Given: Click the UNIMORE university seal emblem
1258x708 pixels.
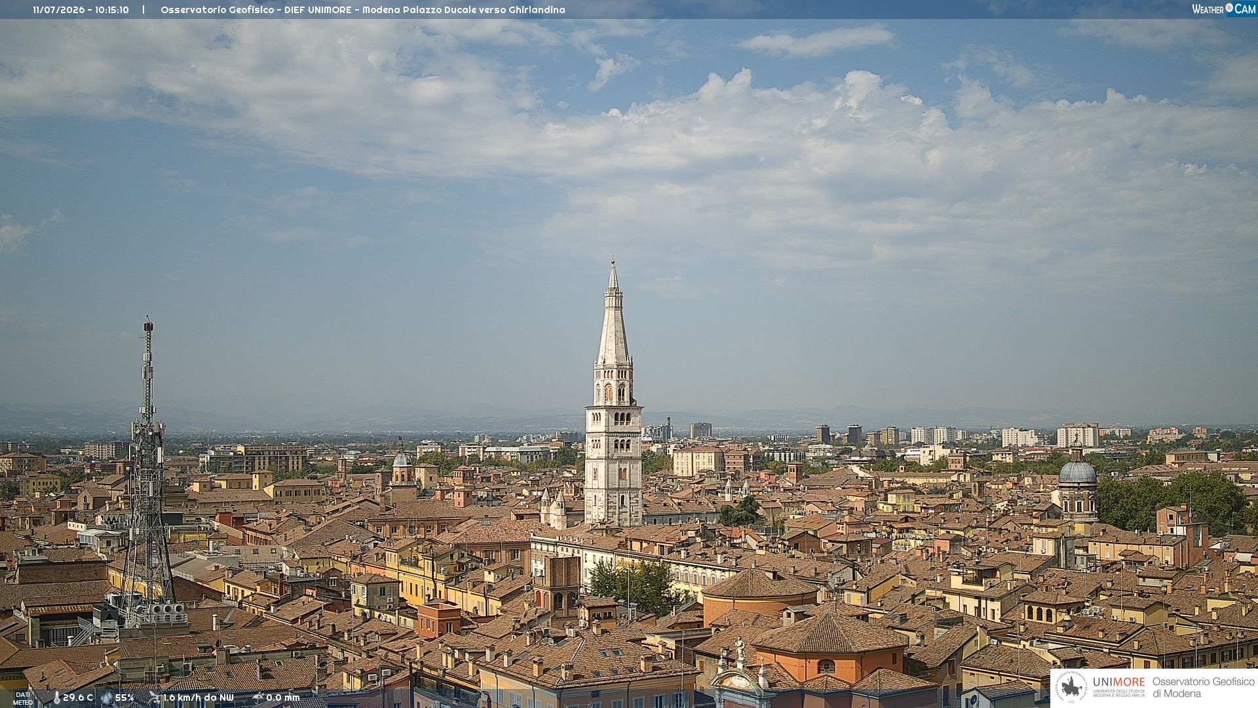Looking at the screenshot, I should pos(1071,687).
